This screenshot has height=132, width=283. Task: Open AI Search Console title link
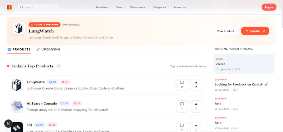[42, 103]
